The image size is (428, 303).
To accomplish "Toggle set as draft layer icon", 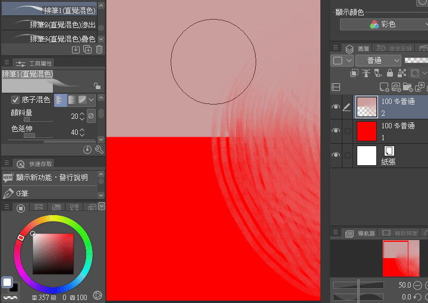I will (x=378, y=73).
